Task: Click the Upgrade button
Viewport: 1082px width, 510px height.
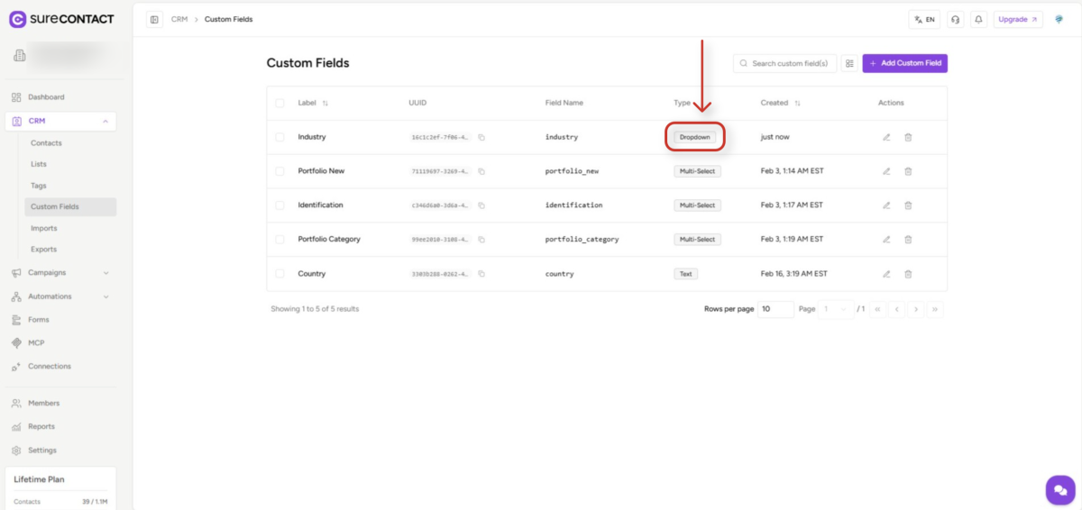Action: pyautogui.click(x=1018, y=19)
